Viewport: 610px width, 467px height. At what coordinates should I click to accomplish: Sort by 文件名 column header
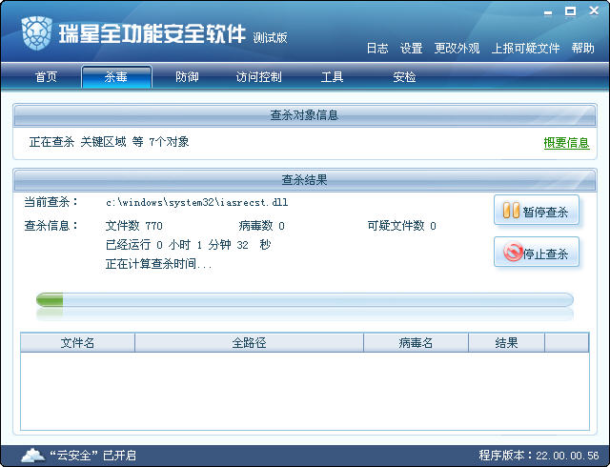(77, 342)
